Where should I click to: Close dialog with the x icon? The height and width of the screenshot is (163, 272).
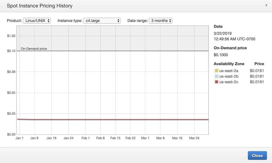(x=266, y=5)
